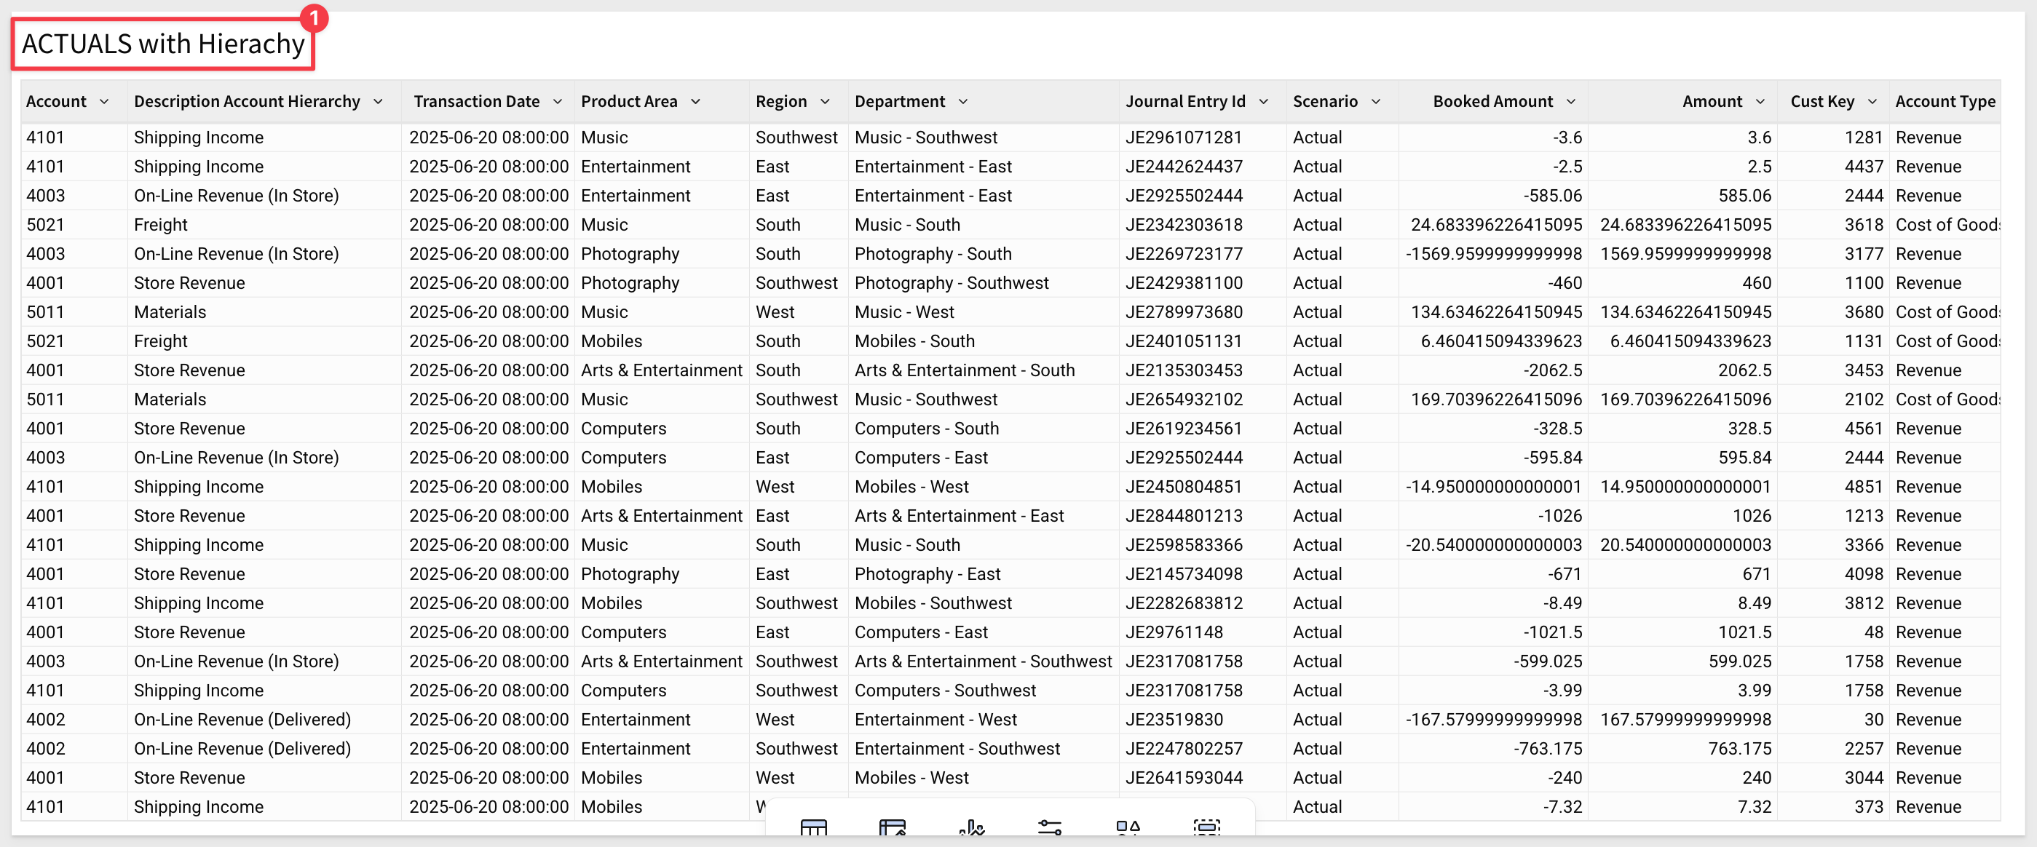Open the Cust Key column dropdown
The width and height of the screenshot is (2037, 847).
(x=1872, y=101)
